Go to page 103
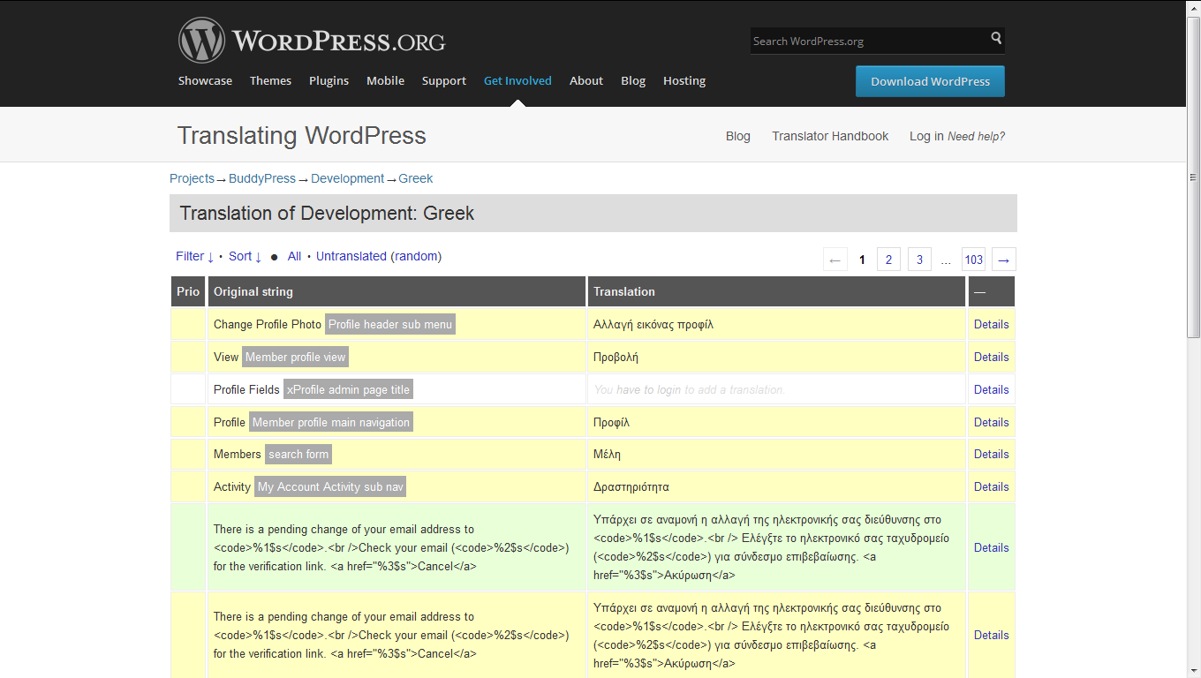Screen dimensions: 1201x678 coord(973,260)
